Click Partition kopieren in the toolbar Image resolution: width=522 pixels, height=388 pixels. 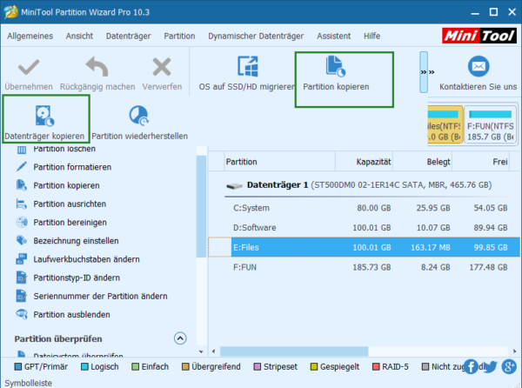pos(336,74)
